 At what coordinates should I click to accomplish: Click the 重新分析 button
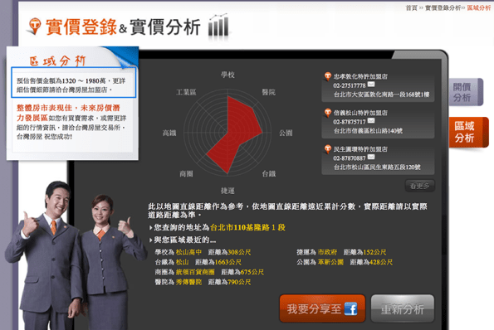pos(403,308)
